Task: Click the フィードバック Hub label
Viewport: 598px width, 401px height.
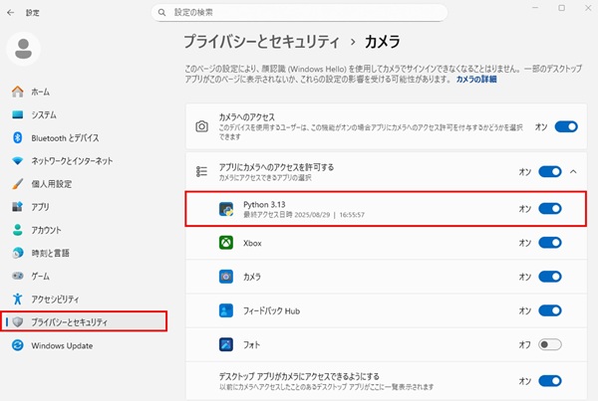Action: pyautogui.click(x=271, y=311)
